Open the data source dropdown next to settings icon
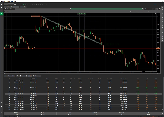Viewport: 164px width, 117px height. point(11,9)
